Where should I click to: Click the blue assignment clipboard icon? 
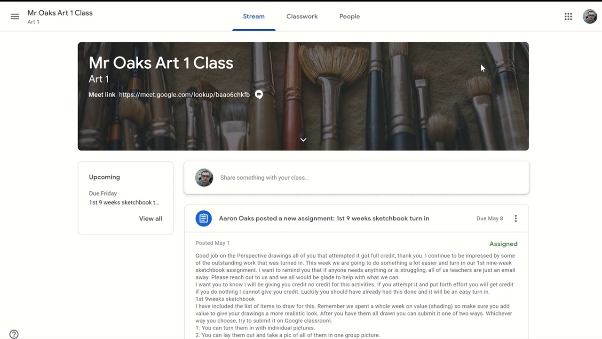(x=204, y=218)
